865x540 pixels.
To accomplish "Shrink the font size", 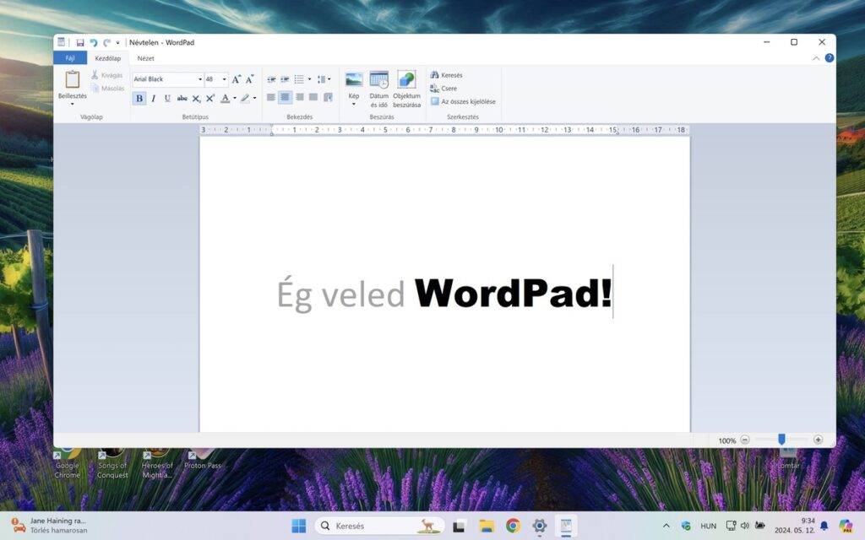I will coord(249,79).
